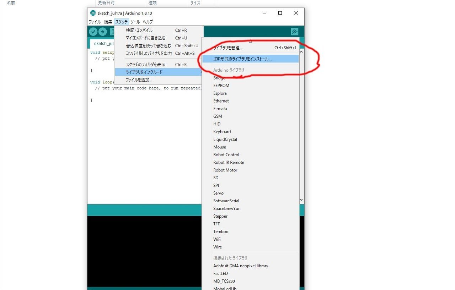The height and width of the screenshot is (290, 455).
Task: Include the Keyboard library
Action: tap(251, 132)
